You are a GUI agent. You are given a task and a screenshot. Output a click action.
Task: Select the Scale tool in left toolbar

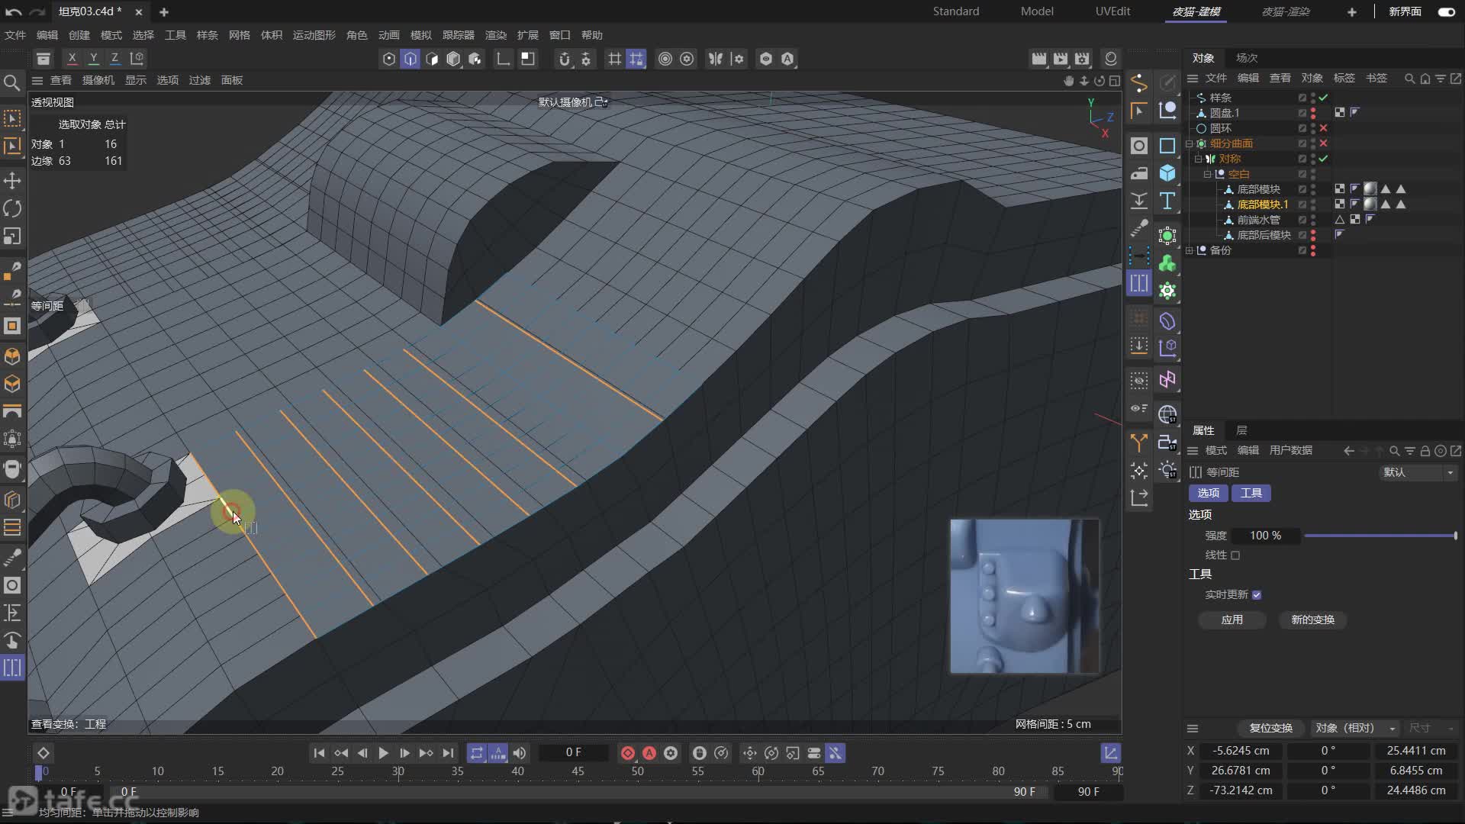coord(12,237)
